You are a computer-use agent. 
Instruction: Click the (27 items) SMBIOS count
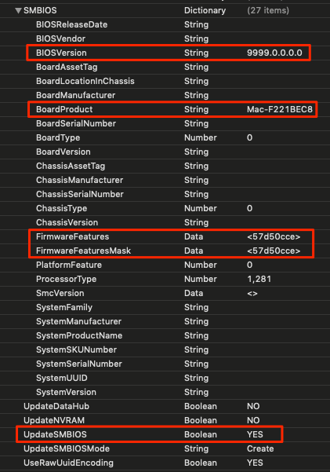coord(268,10)
